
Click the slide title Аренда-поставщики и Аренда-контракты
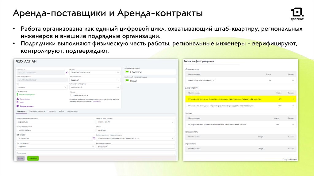[x=108, y=13]
